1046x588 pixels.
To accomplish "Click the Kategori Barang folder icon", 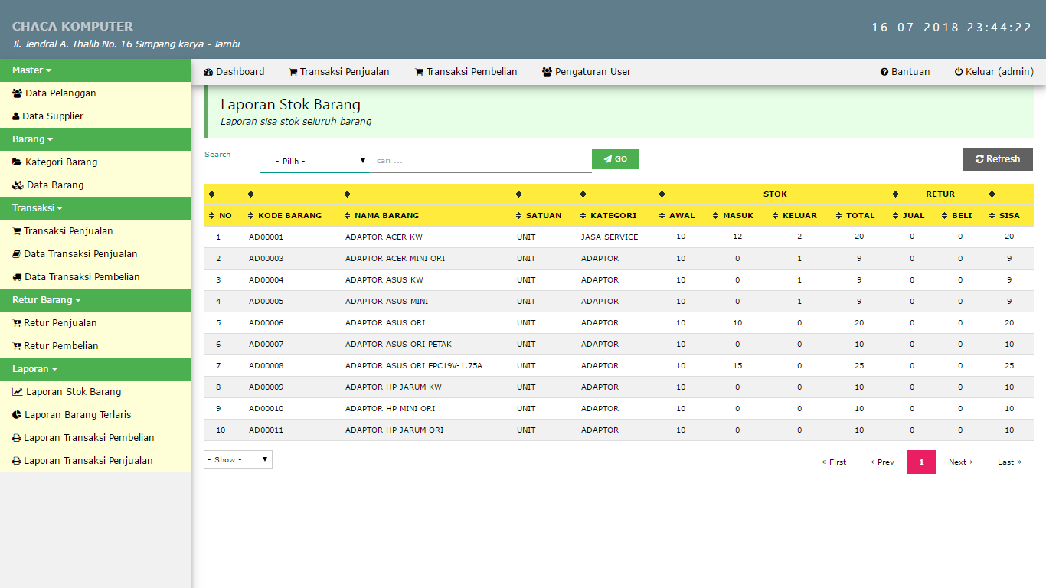I will (x=17, y=162).
